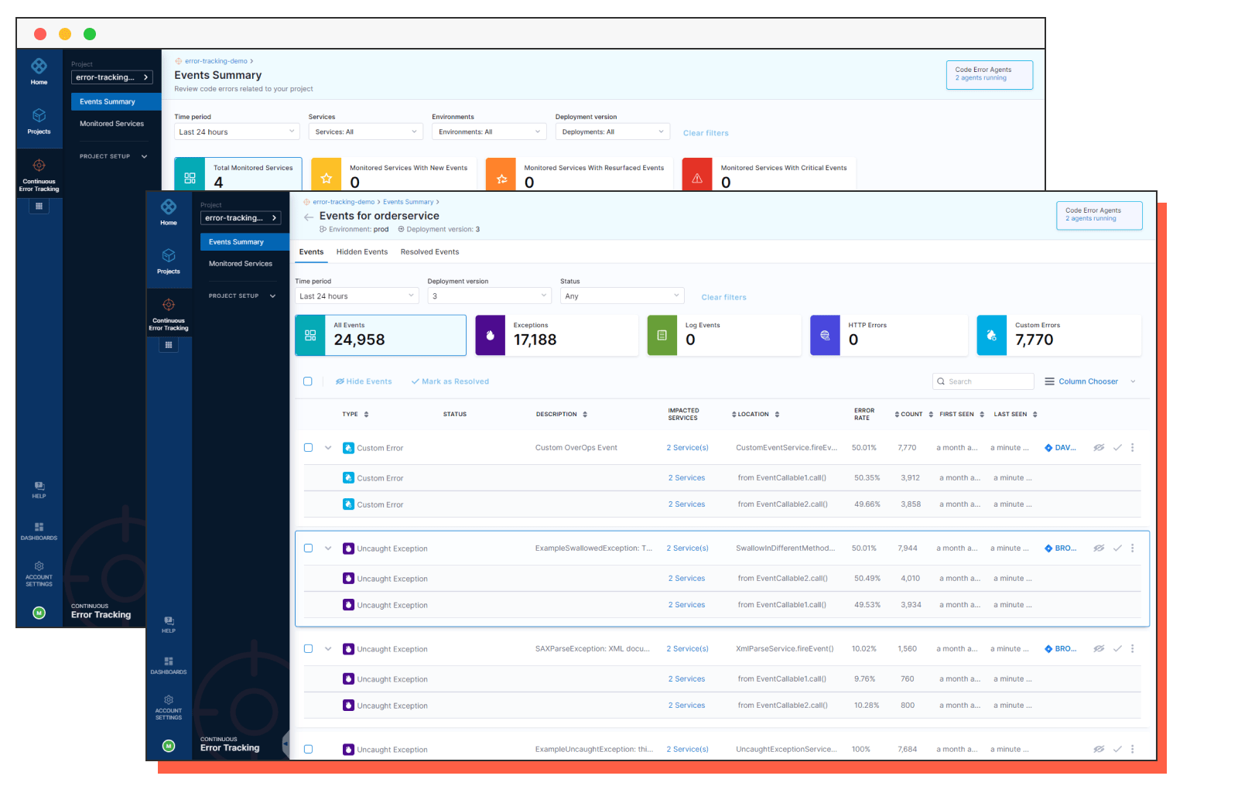Check the Custom OverOps Event row checkbox

click(308, 447)
